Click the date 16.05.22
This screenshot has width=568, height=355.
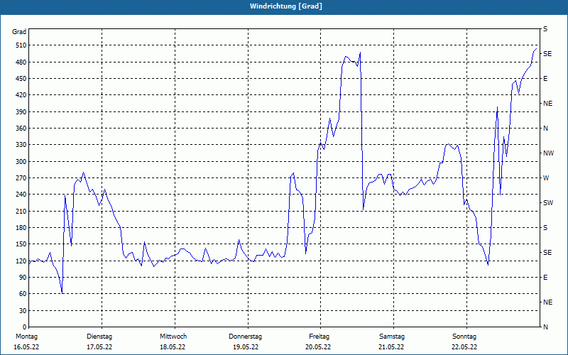coord(26,347)
